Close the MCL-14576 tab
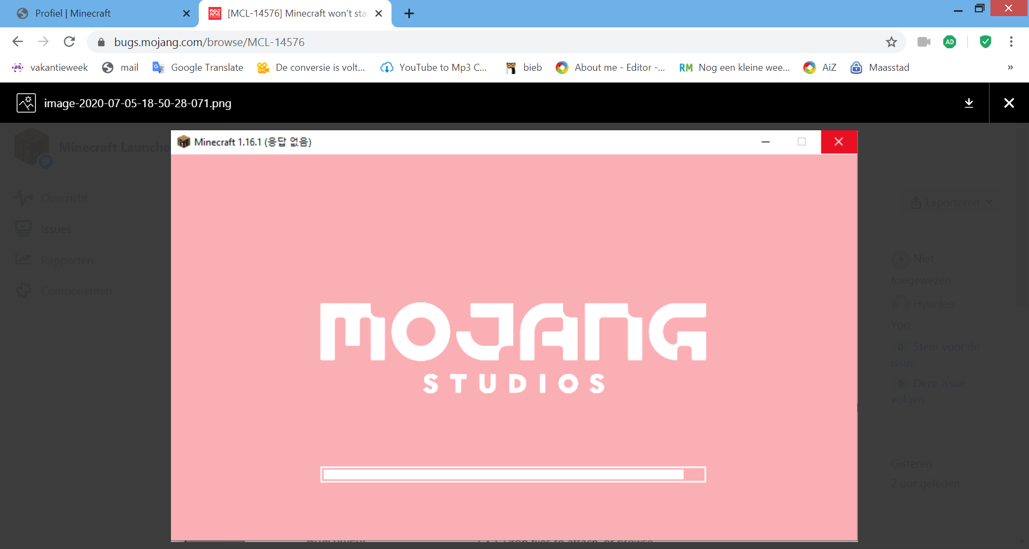The height and width of the screenshot is (549, 1029). (378, 13)
